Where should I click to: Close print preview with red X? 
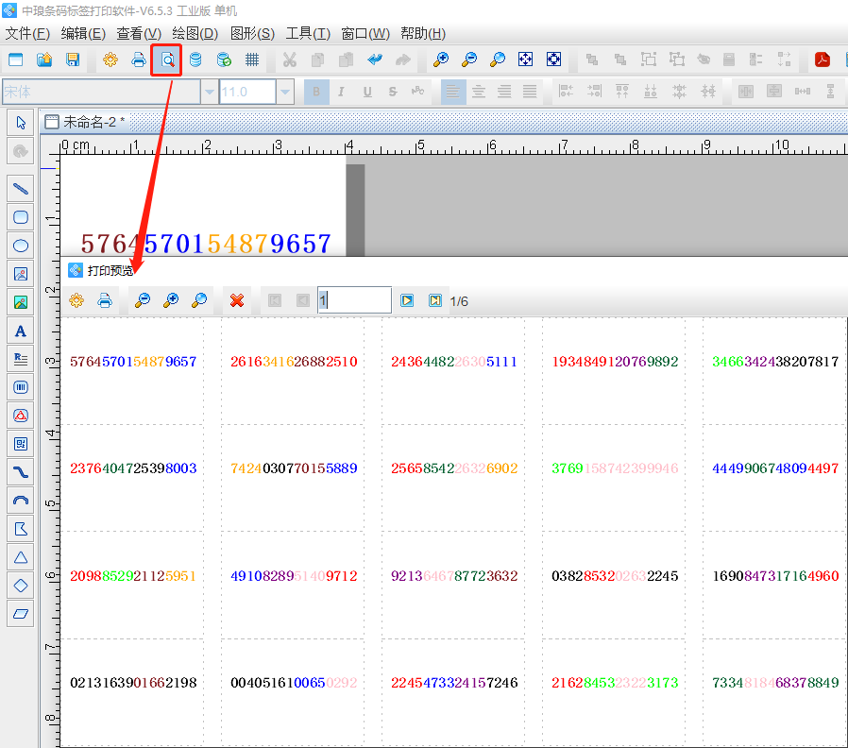[237, 300]
